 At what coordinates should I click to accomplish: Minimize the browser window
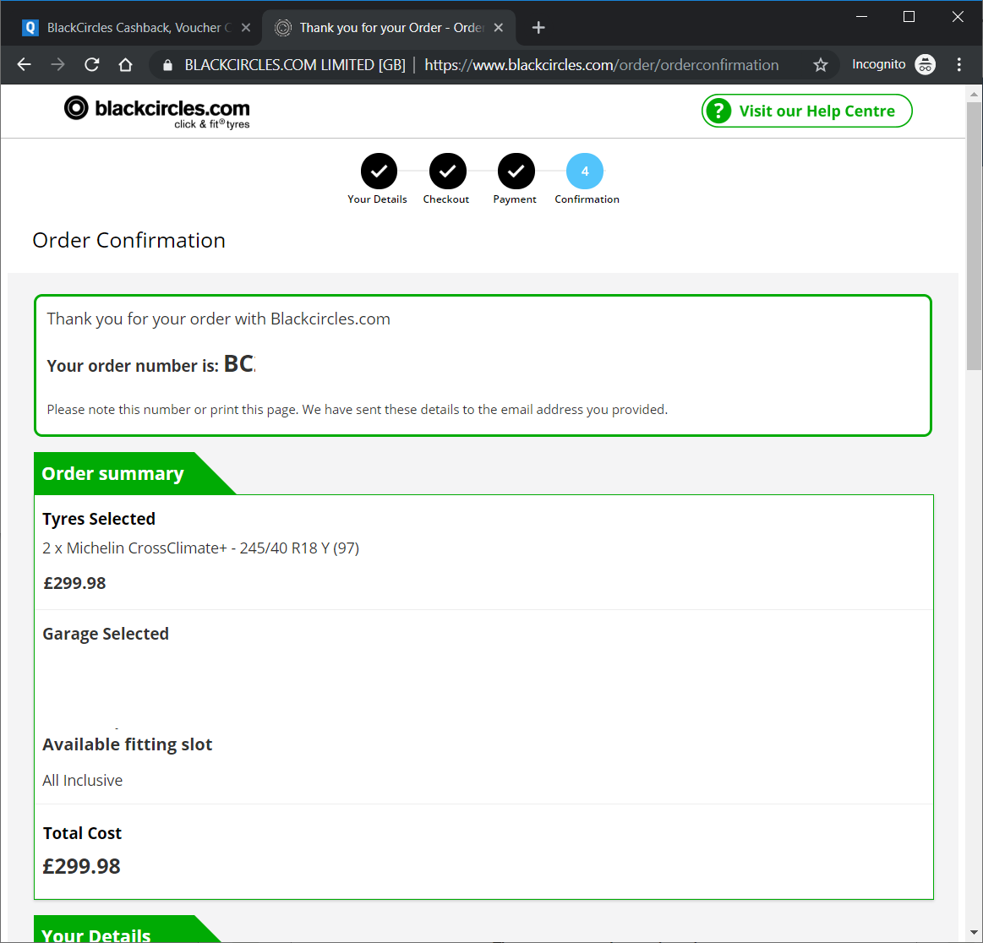[x=862, y=17]
